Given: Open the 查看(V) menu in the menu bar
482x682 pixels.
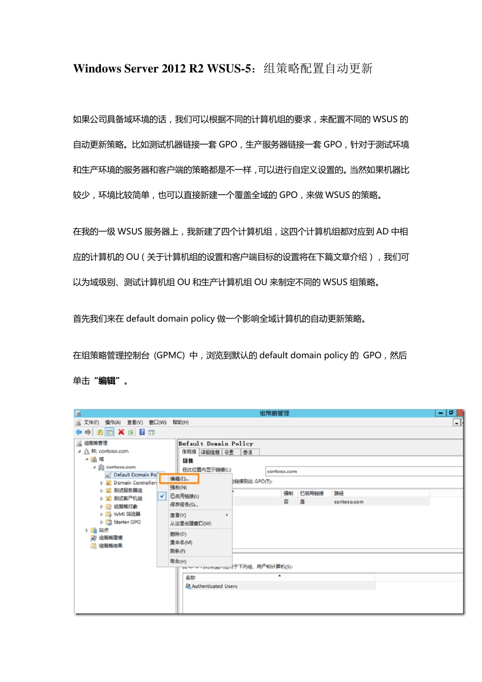Looking at the screenshot, I should pyautogui.click(x=135, y=422).
